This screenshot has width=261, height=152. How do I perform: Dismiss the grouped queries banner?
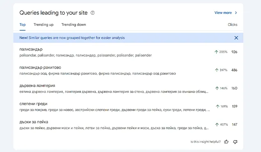coord(236,38)
